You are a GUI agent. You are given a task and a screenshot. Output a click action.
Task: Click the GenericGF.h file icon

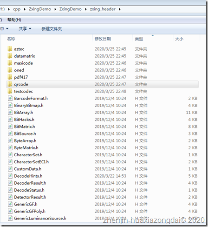click(10, 204)
